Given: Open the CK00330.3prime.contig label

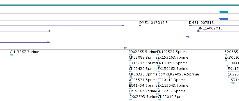Looking at the screenshot, I should coord(149,74).
